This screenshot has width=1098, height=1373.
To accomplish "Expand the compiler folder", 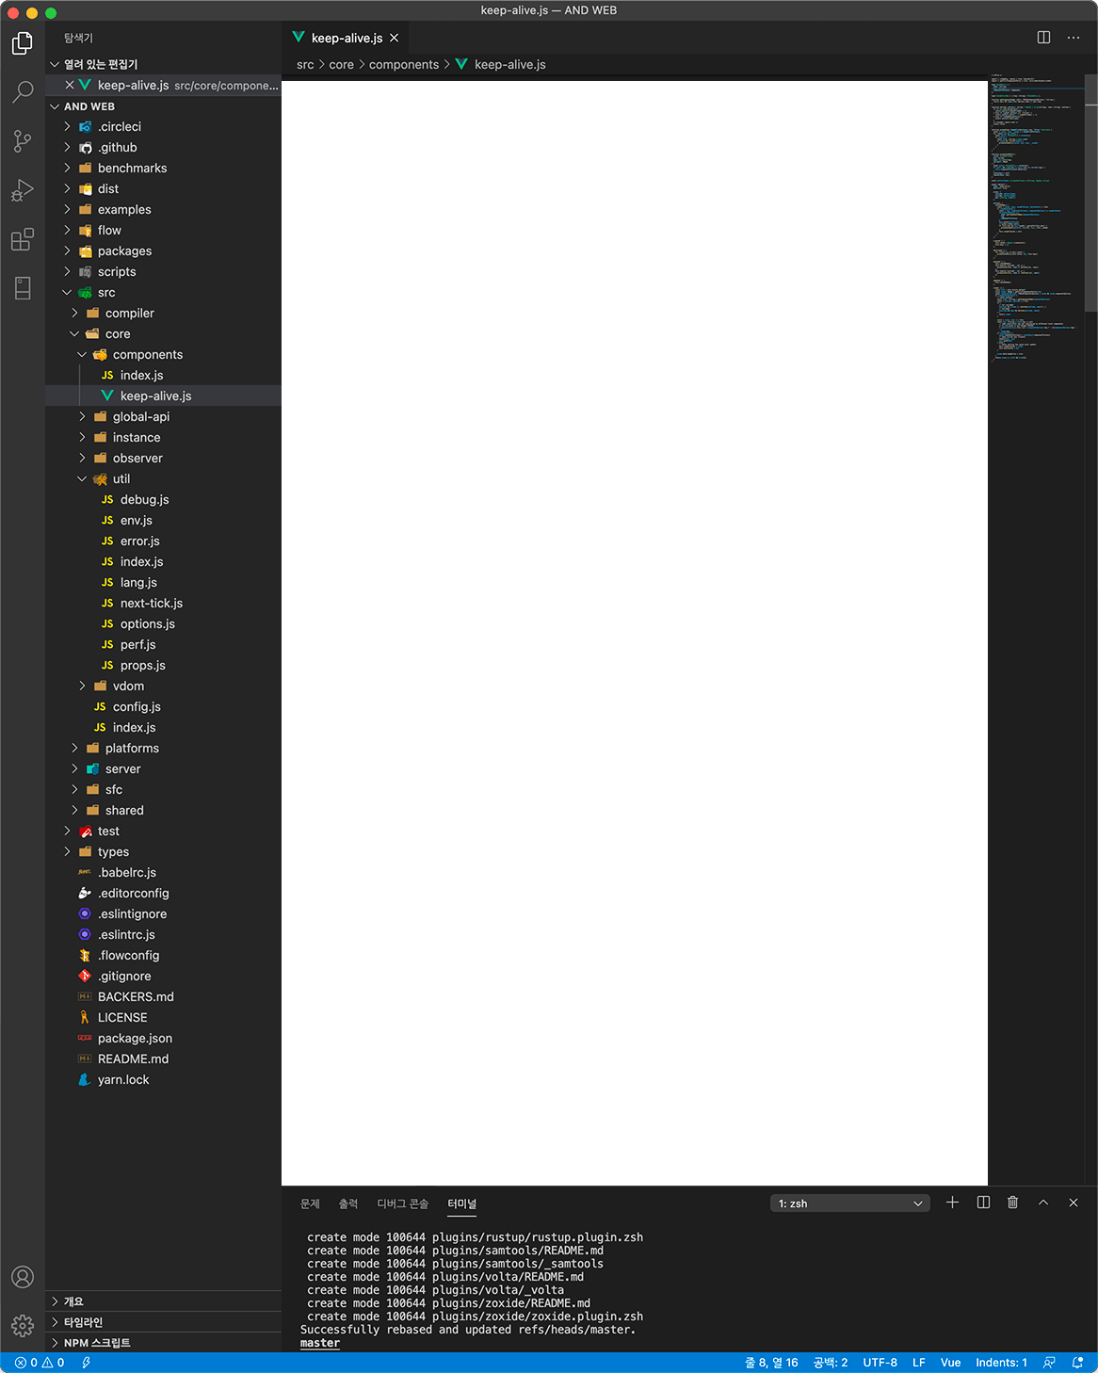I will (x=129, y=314).
